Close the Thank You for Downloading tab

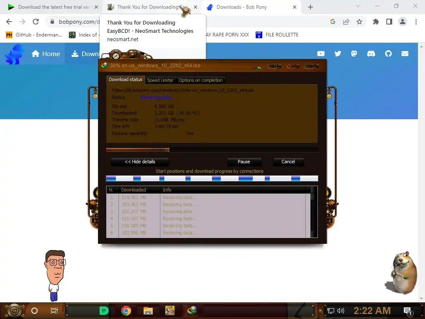tap(195, 7)
